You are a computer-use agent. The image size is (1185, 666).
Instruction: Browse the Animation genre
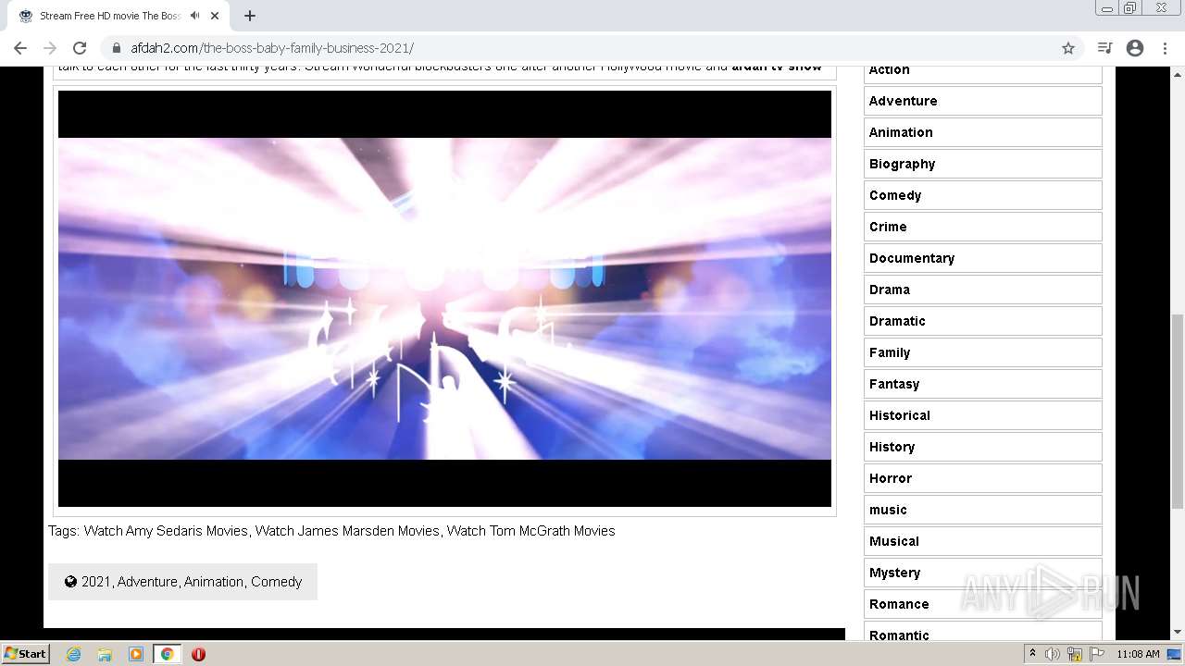tap(983, 132)
